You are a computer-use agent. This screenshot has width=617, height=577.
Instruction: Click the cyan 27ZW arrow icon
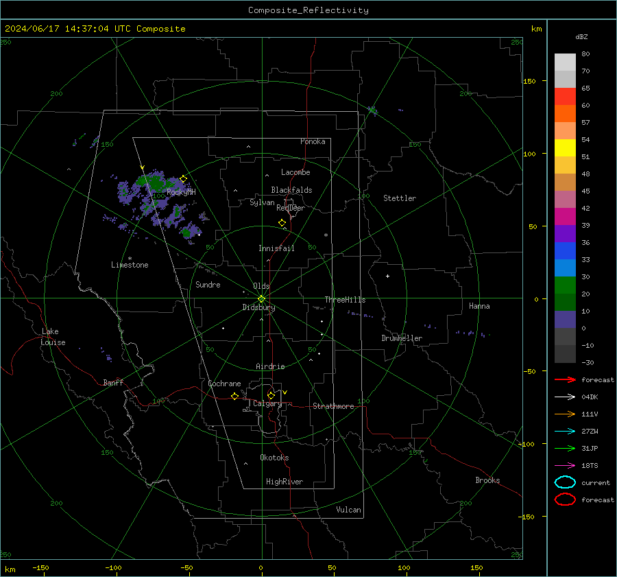pyautogui.click(x=565, y=432)
